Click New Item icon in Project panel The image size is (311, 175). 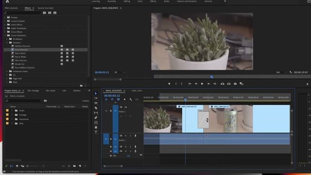[x=80, y=166]
